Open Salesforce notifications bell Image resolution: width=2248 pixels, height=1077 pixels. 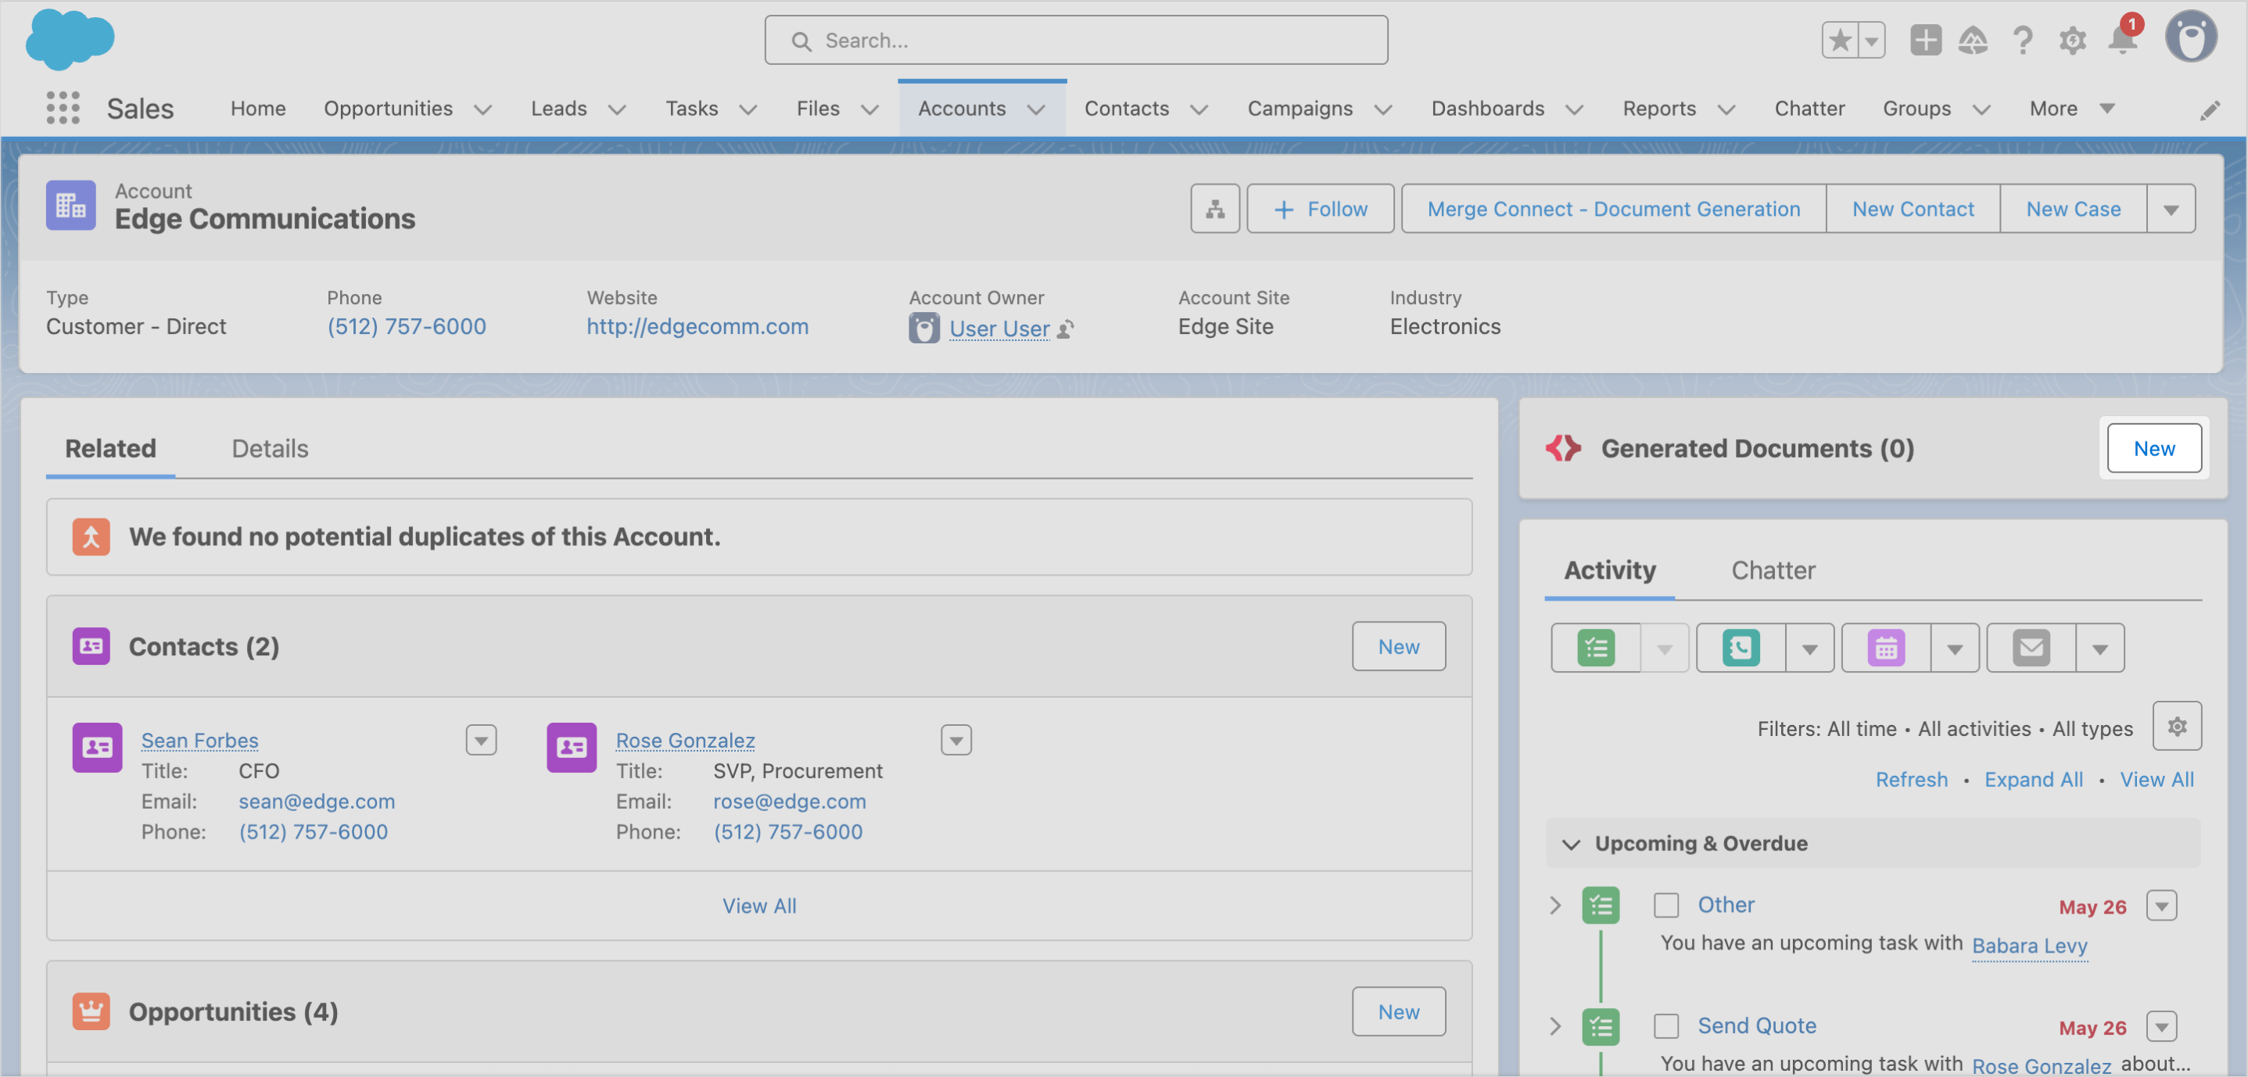tap(2121, 40)
